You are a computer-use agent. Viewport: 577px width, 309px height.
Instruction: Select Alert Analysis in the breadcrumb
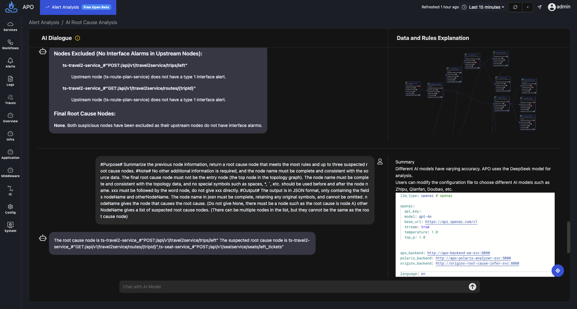44,22
